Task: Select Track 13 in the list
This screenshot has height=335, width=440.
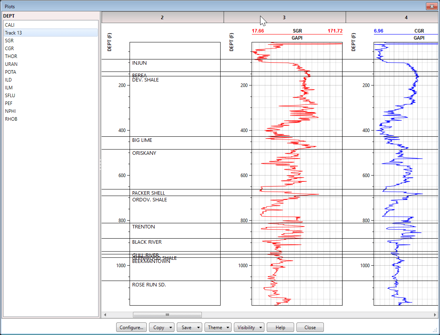Action: click(x=13, y=33)
